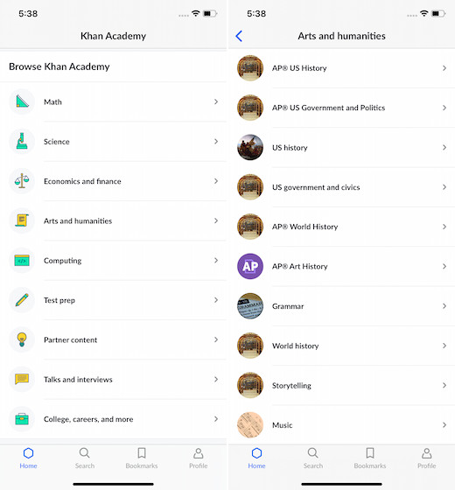This screenshot has width=455, height=490.
Task: Open Bookmarks tab in right screen
Action: [x=370, y=458]
